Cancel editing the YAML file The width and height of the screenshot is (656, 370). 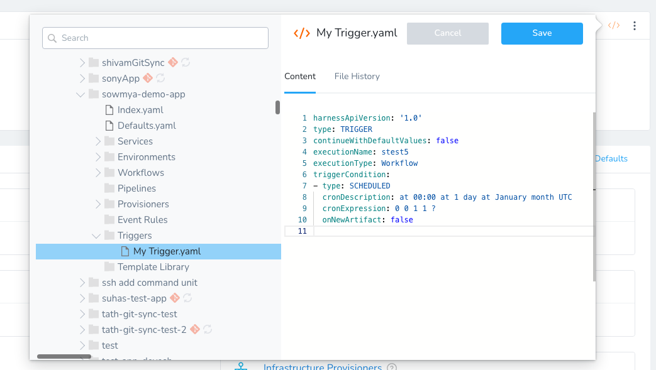tap(448, 33)
